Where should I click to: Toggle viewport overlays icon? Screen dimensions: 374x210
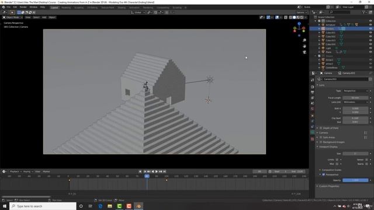[277, 17]
